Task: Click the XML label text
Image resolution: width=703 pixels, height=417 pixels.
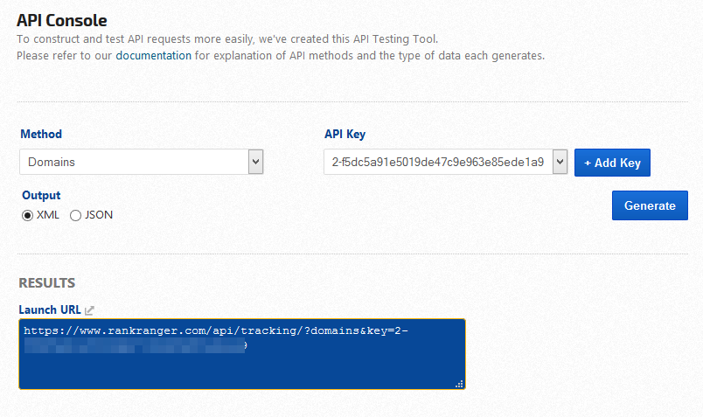Action: 48,215
